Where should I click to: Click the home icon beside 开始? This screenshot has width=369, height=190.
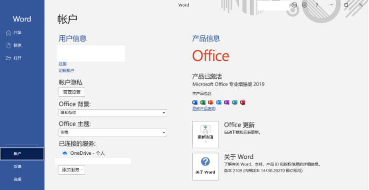(9, 32)
